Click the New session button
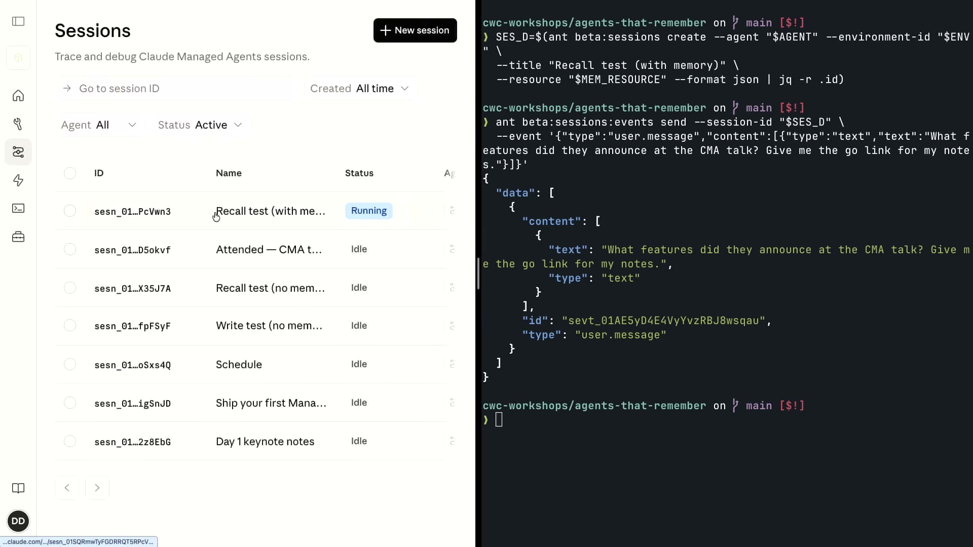Image resolution: width=973 pixels, height=547 pixels. 415,30
